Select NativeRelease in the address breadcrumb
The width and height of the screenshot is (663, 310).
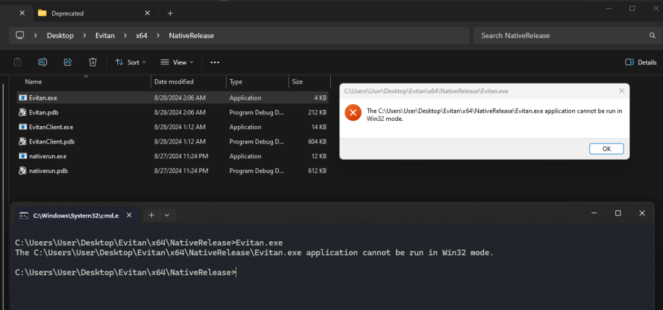[x=191, y=35]
